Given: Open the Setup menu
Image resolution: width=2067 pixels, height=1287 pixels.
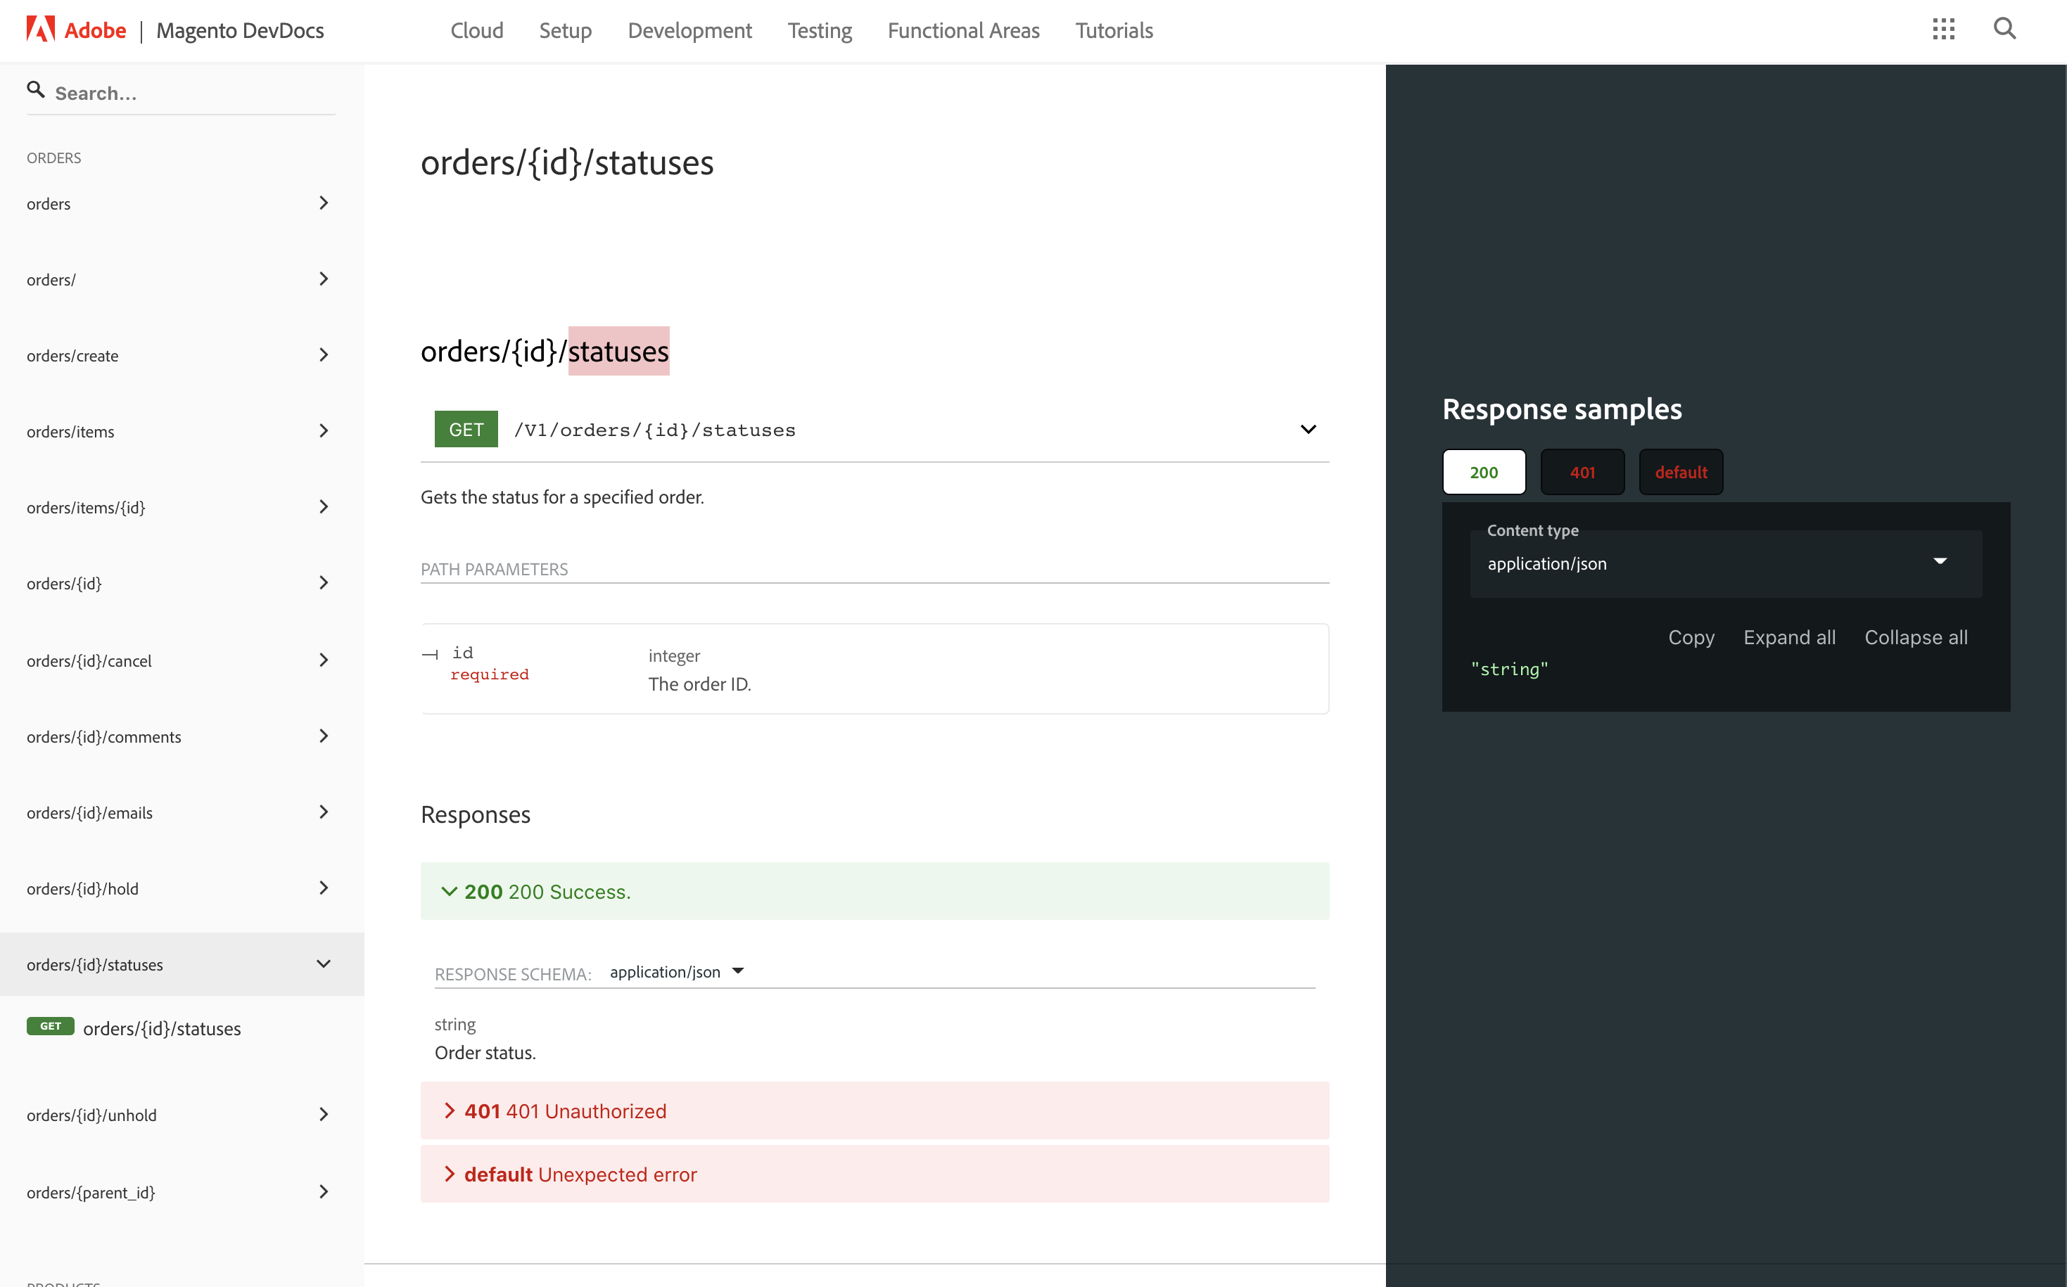Looking at the screenshot, I should (x=565, y=31).
